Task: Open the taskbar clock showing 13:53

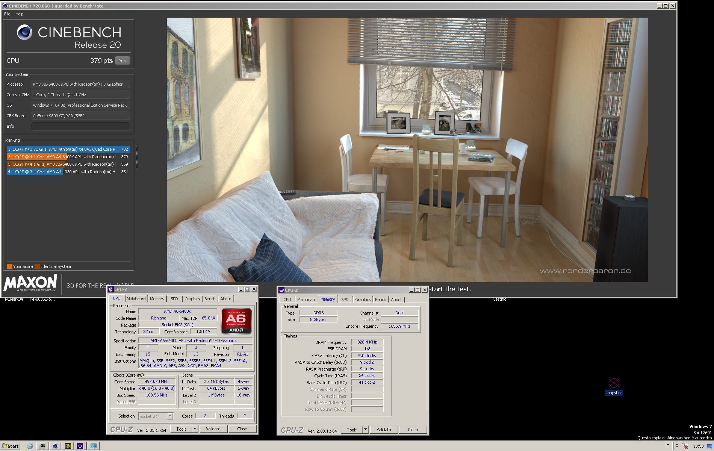Action: (x=698, y=446)
